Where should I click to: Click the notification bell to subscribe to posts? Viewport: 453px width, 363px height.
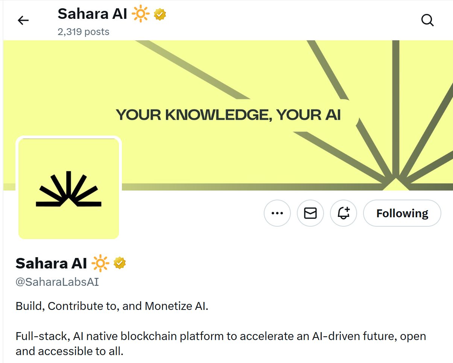(x=343, y=213)
